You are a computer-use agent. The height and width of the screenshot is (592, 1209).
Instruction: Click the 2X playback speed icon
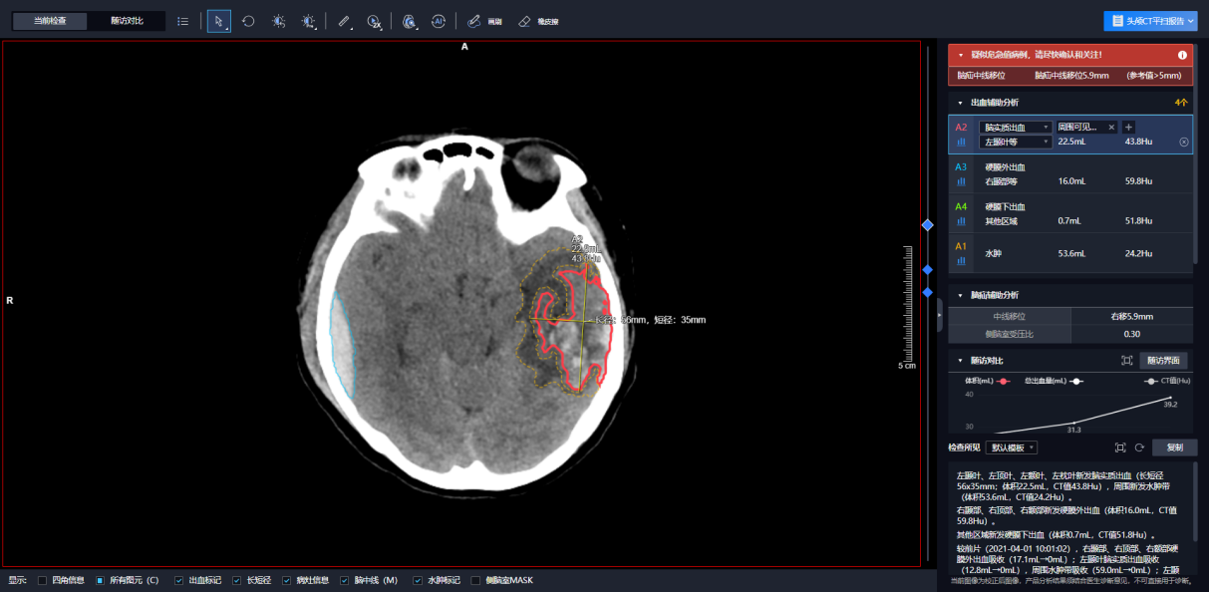click(x=374, y=21)
